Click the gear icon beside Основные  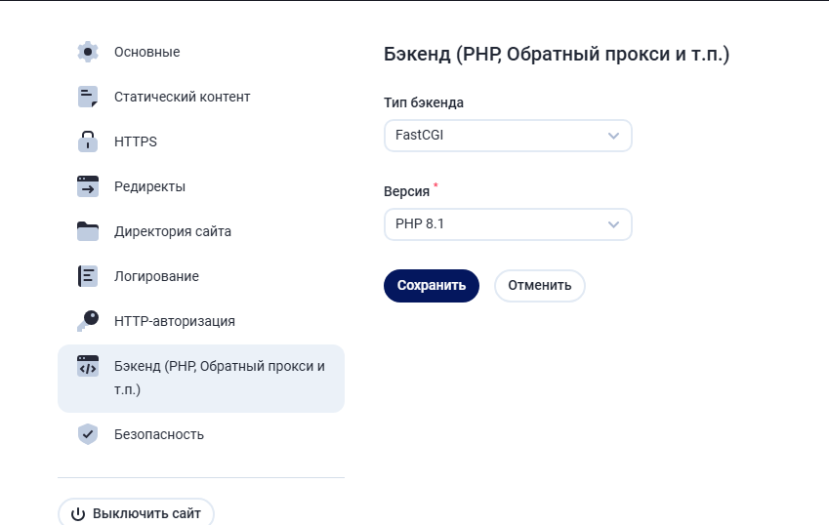[88, 52]
